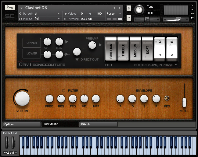The height and width of the screenshot is (157, 198).
Task: Enable the FILTER checkbox
Action: point(64,91)
